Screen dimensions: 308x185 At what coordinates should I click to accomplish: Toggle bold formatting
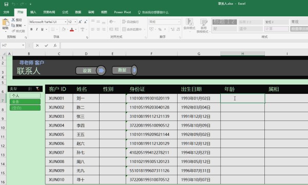point(31,29)
